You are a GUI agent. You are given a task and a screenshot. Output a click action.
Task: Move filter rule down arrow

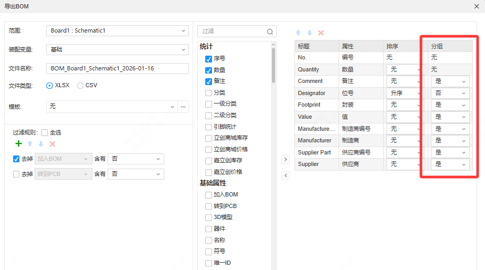point(41,144)
